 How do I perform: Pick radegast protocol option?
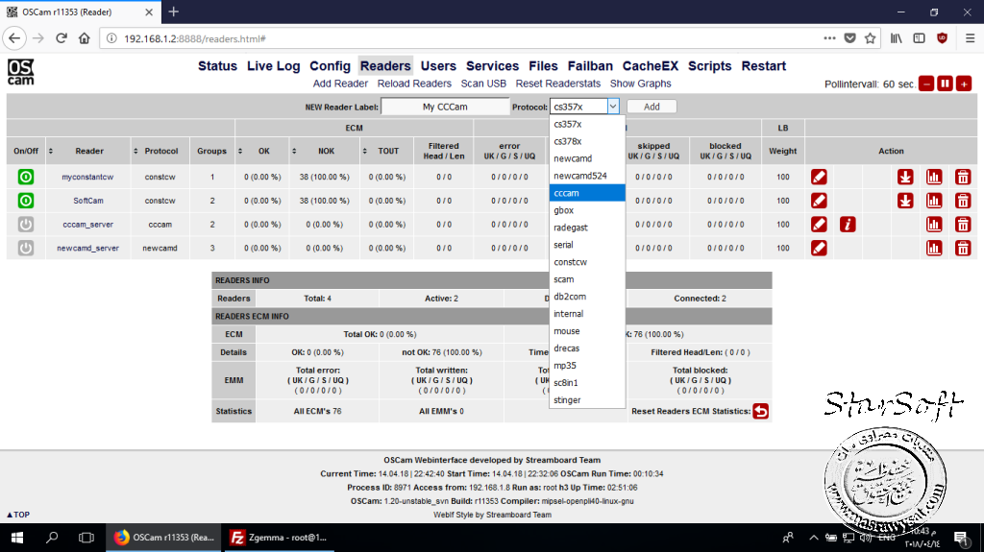click(587, 228)
